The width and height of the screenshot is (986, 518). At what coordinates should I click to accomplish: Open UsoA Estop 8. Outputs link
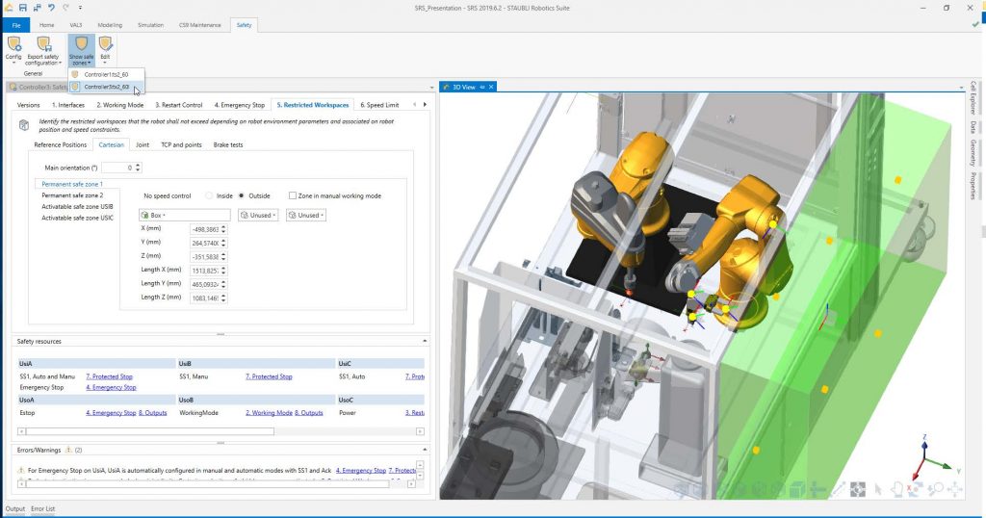tap(153, 413)
